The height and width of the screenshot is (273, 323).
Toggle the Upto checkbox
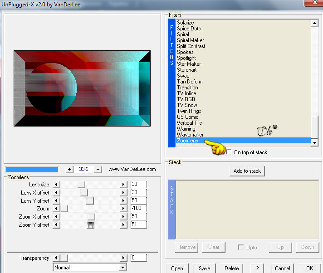(x=240, y=247)
